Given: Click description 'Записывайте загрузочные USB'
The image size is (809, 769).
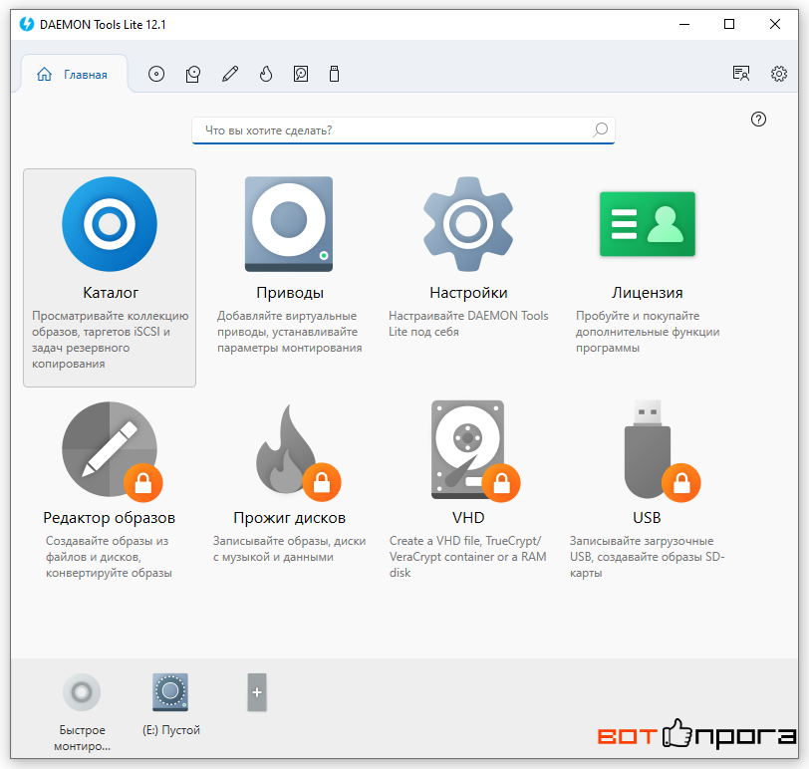Looking at the screenshot, I should (x=647, y=557).
